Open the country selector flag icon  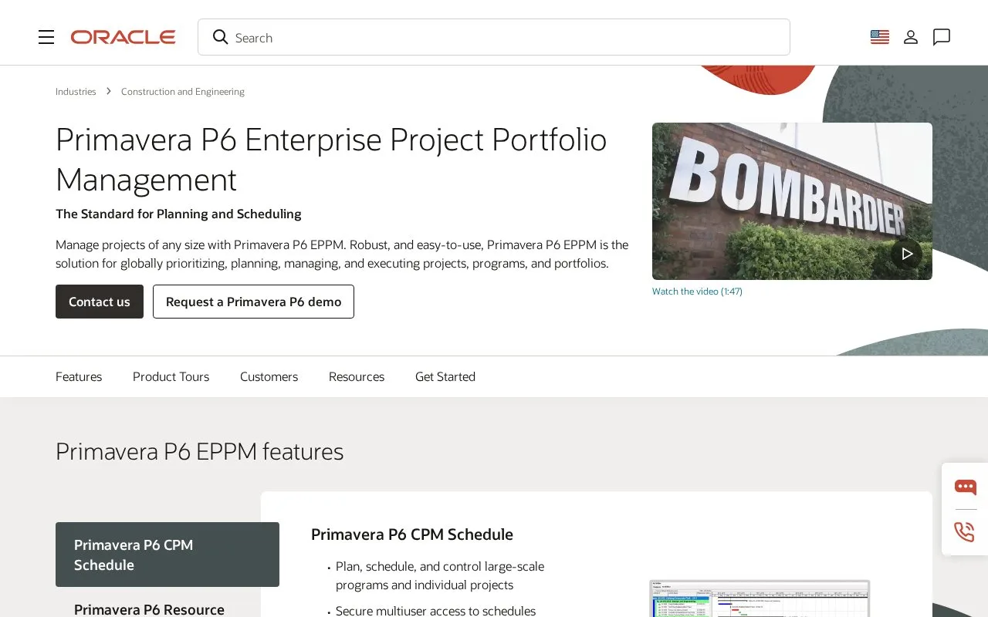click(880, 37)
